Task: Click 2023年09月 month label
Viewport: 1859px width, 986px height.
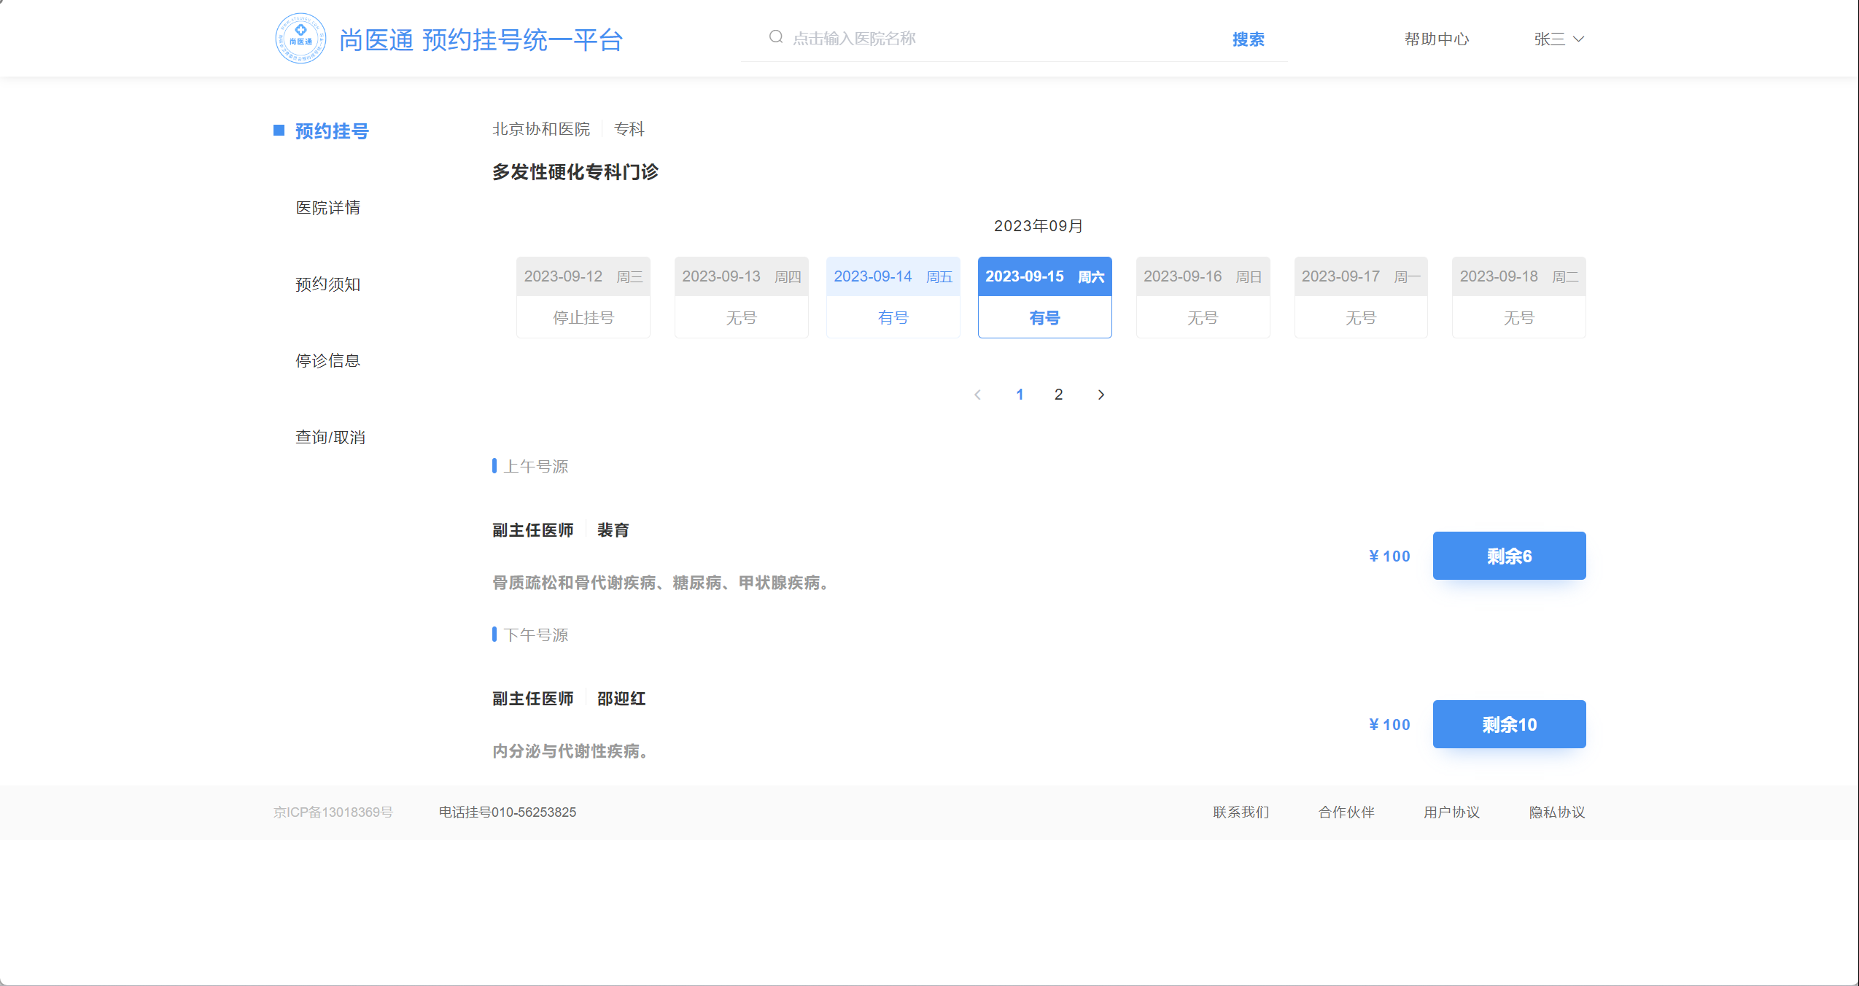Action: (x=1039, y=226)
